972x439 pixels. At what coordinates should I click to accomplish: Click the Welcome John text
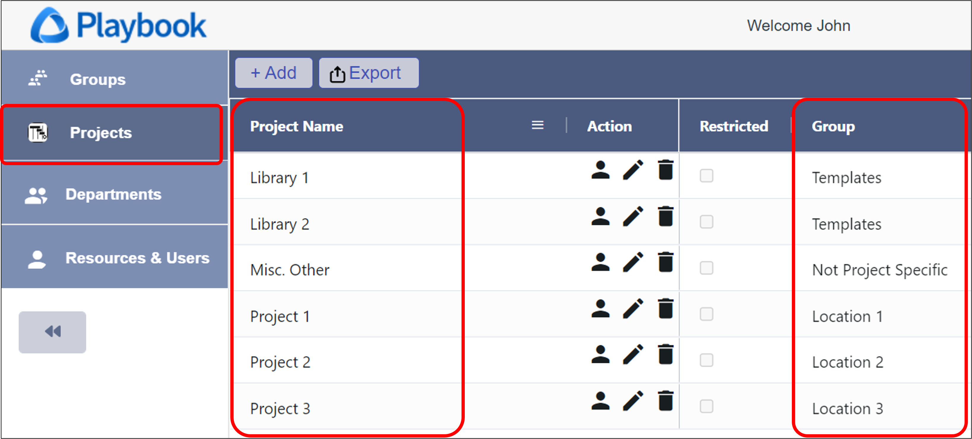(x=798, y=26)
